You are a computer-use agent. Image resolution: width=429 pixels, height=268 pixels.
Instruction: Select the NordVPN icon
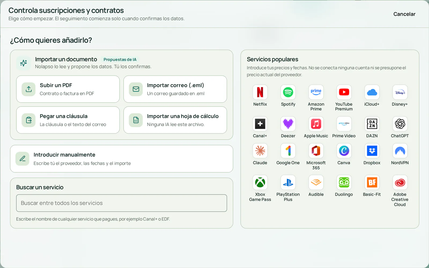tap(400, 151)
